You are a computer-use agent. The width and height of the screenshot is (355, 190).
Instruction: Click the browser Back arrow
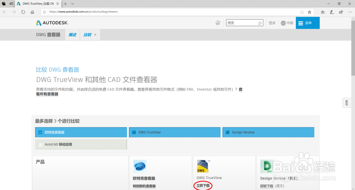pyautogui.click(x=5, y=12)
